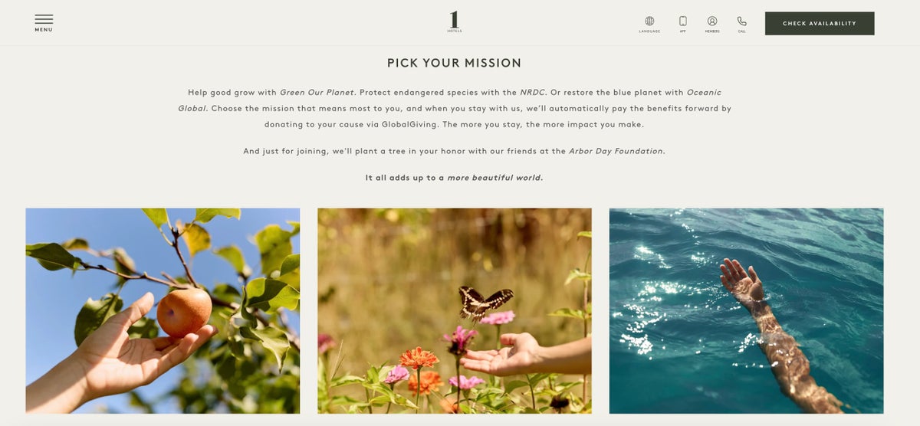Open the Arbor Day Foundation link
The image size is (920, 426).
[616, 151]
